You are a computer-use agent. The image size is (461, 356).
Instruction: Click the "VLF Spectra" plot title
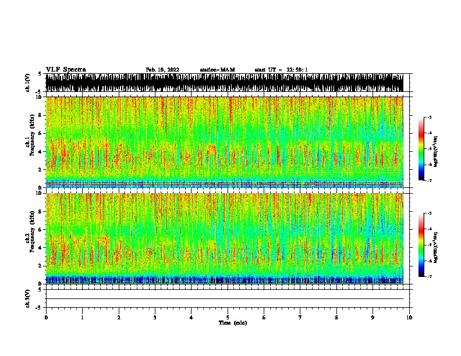pos(66,70)
